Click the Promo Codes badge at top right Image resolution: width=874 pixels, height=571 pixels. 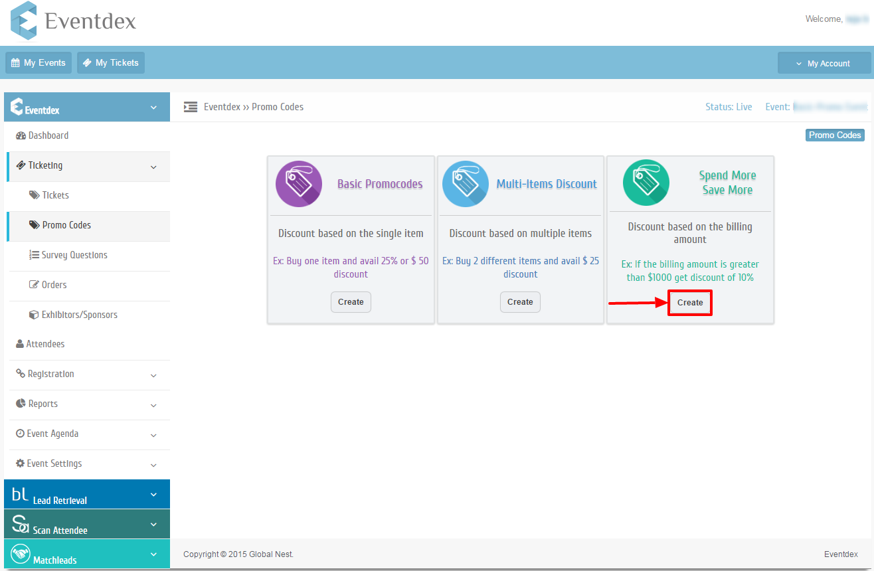coord(835,135)
